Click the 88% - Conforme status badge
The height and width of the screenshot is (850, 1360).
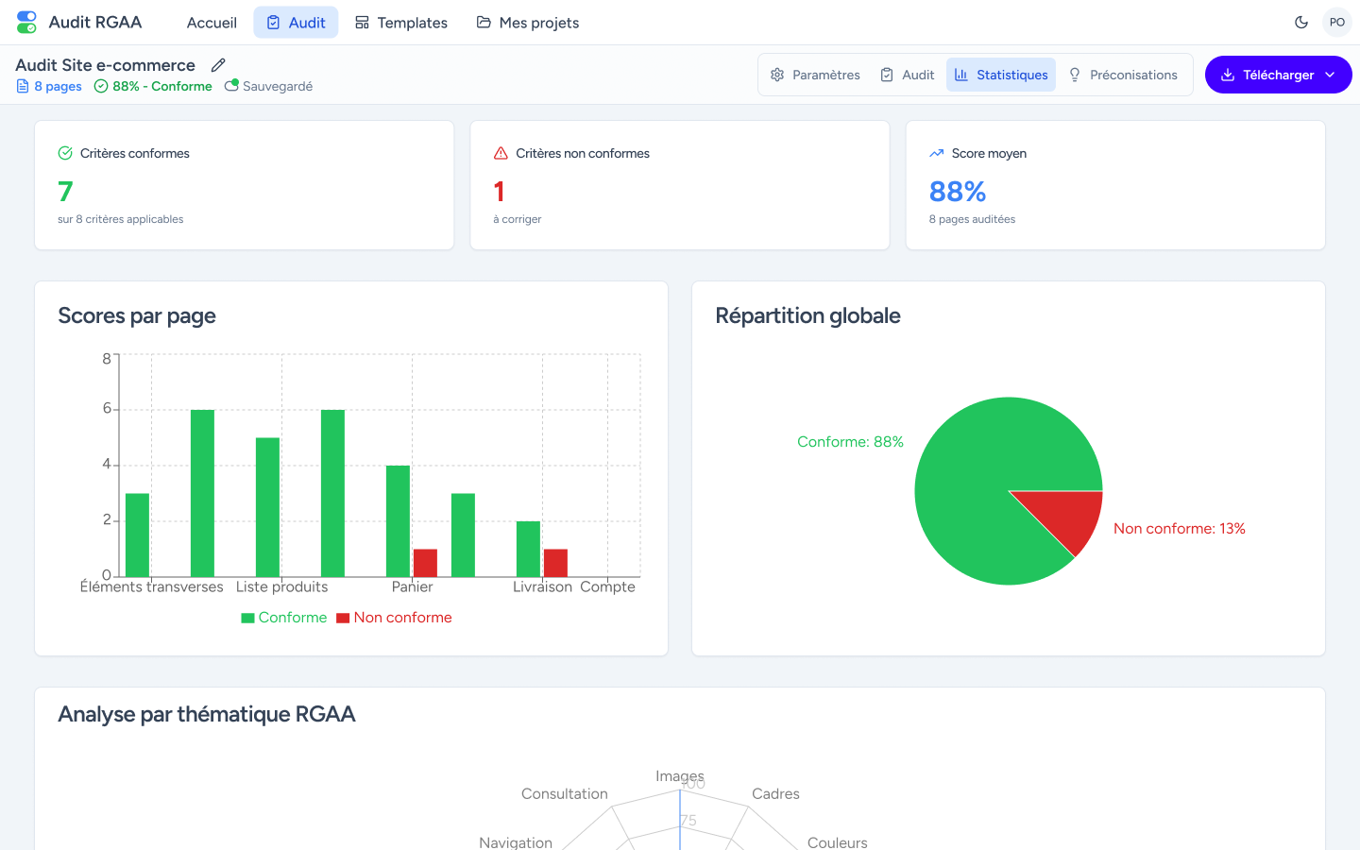[153, 86]
